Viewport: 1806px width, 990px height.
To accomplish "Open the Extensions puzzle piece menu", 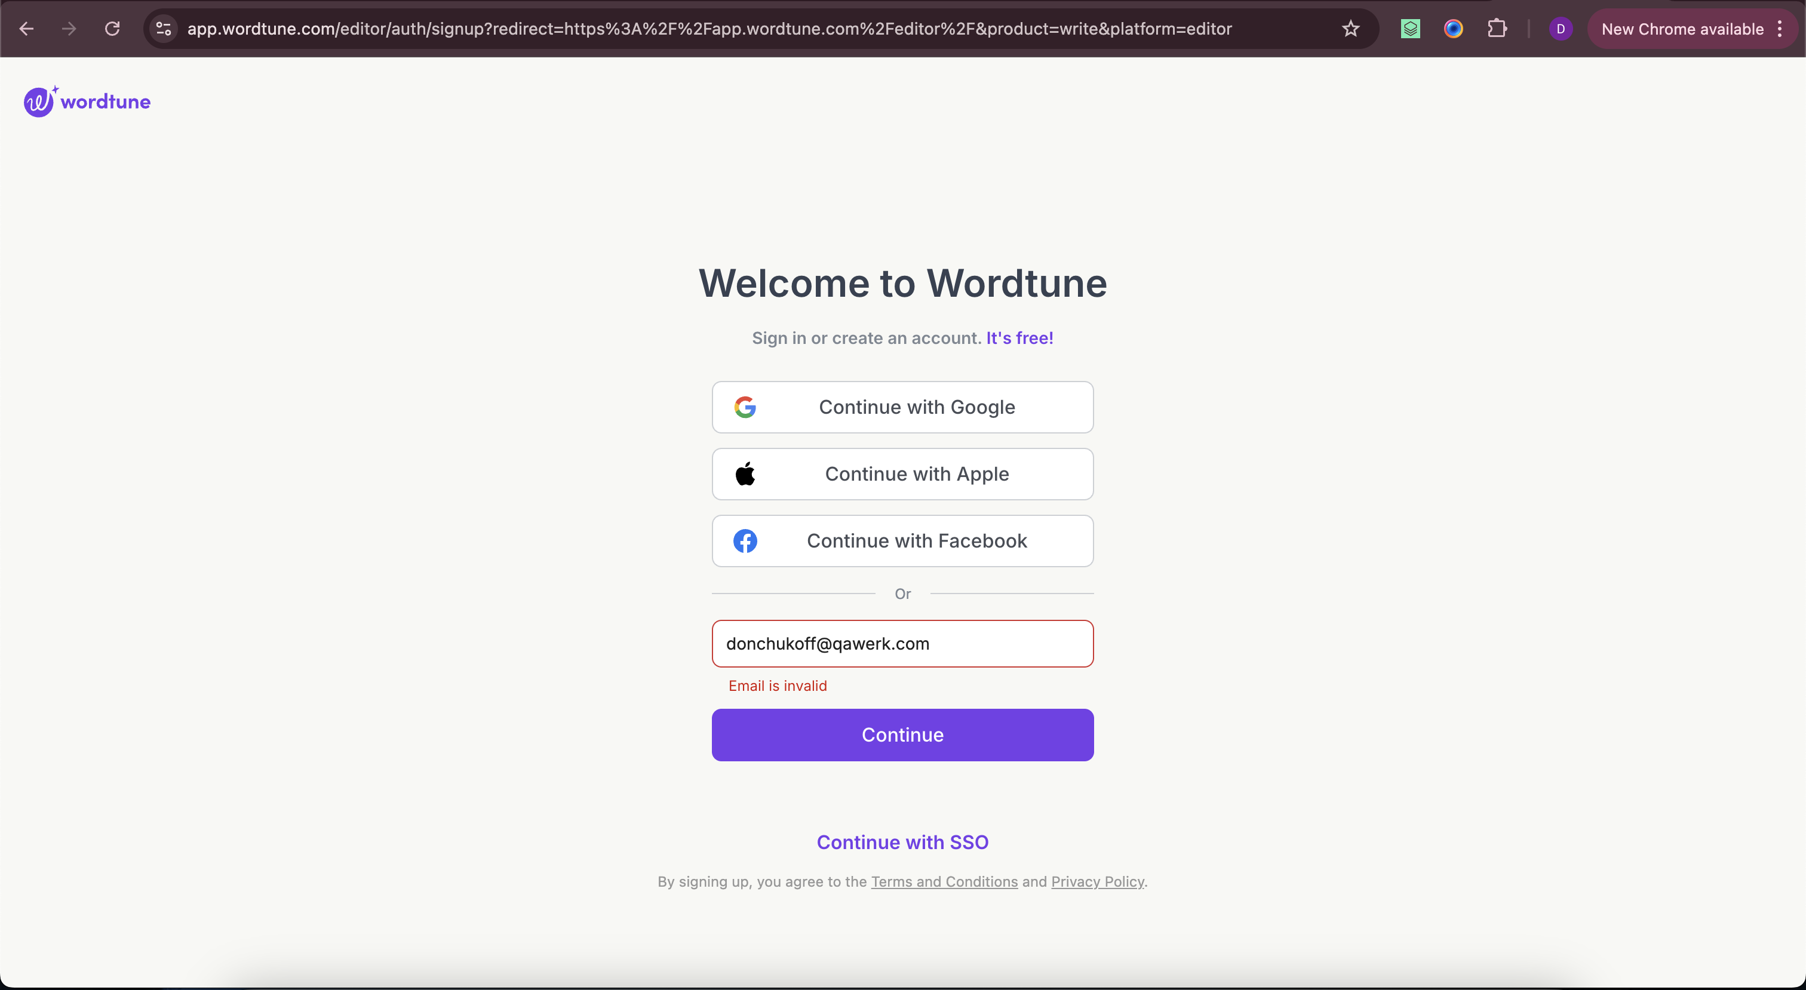I will [x=1497, y=29].
